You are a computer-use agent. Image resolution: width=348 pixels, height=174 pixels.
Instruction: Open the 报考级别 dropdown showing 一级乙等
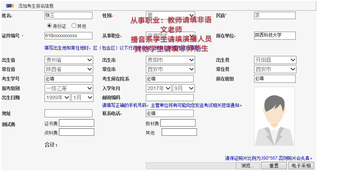[69, 88]
